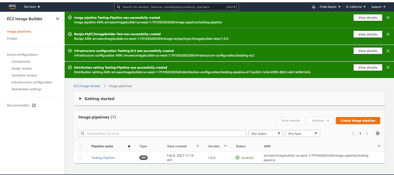
Task: Click the Enabled status check icon
Action: (237, 158)
